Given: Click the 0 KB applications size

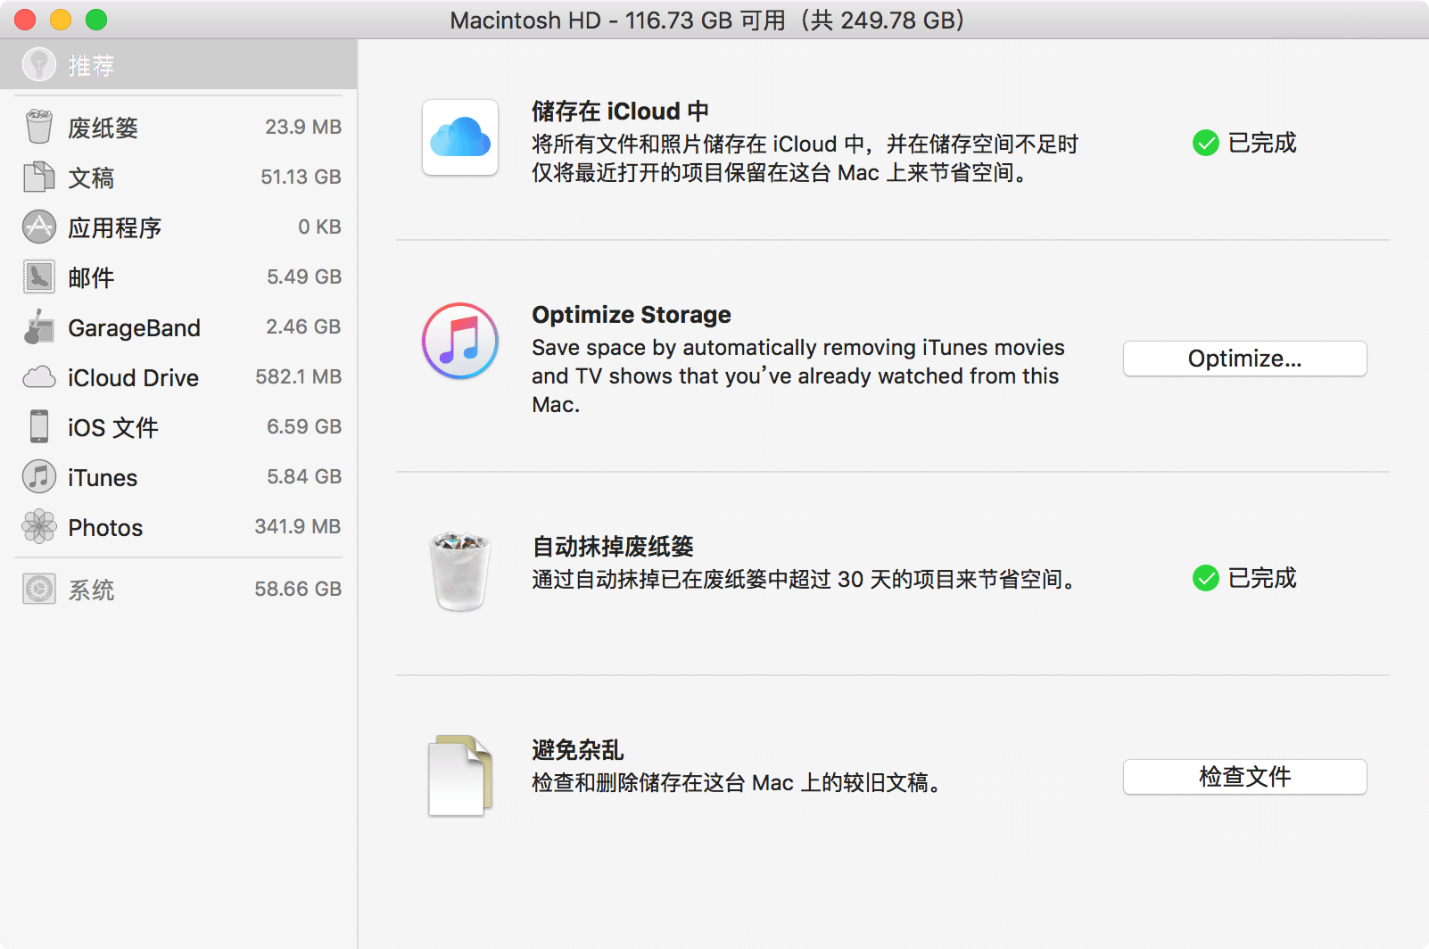Looking at the screenshot, I should [319, 227].
